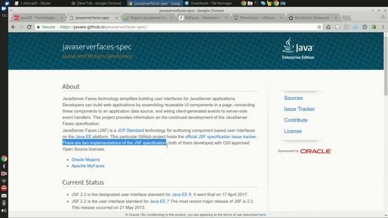Viewport: 388px width, 218px height.
Task: Click the About heading
Action: click(x=71, y=87)
